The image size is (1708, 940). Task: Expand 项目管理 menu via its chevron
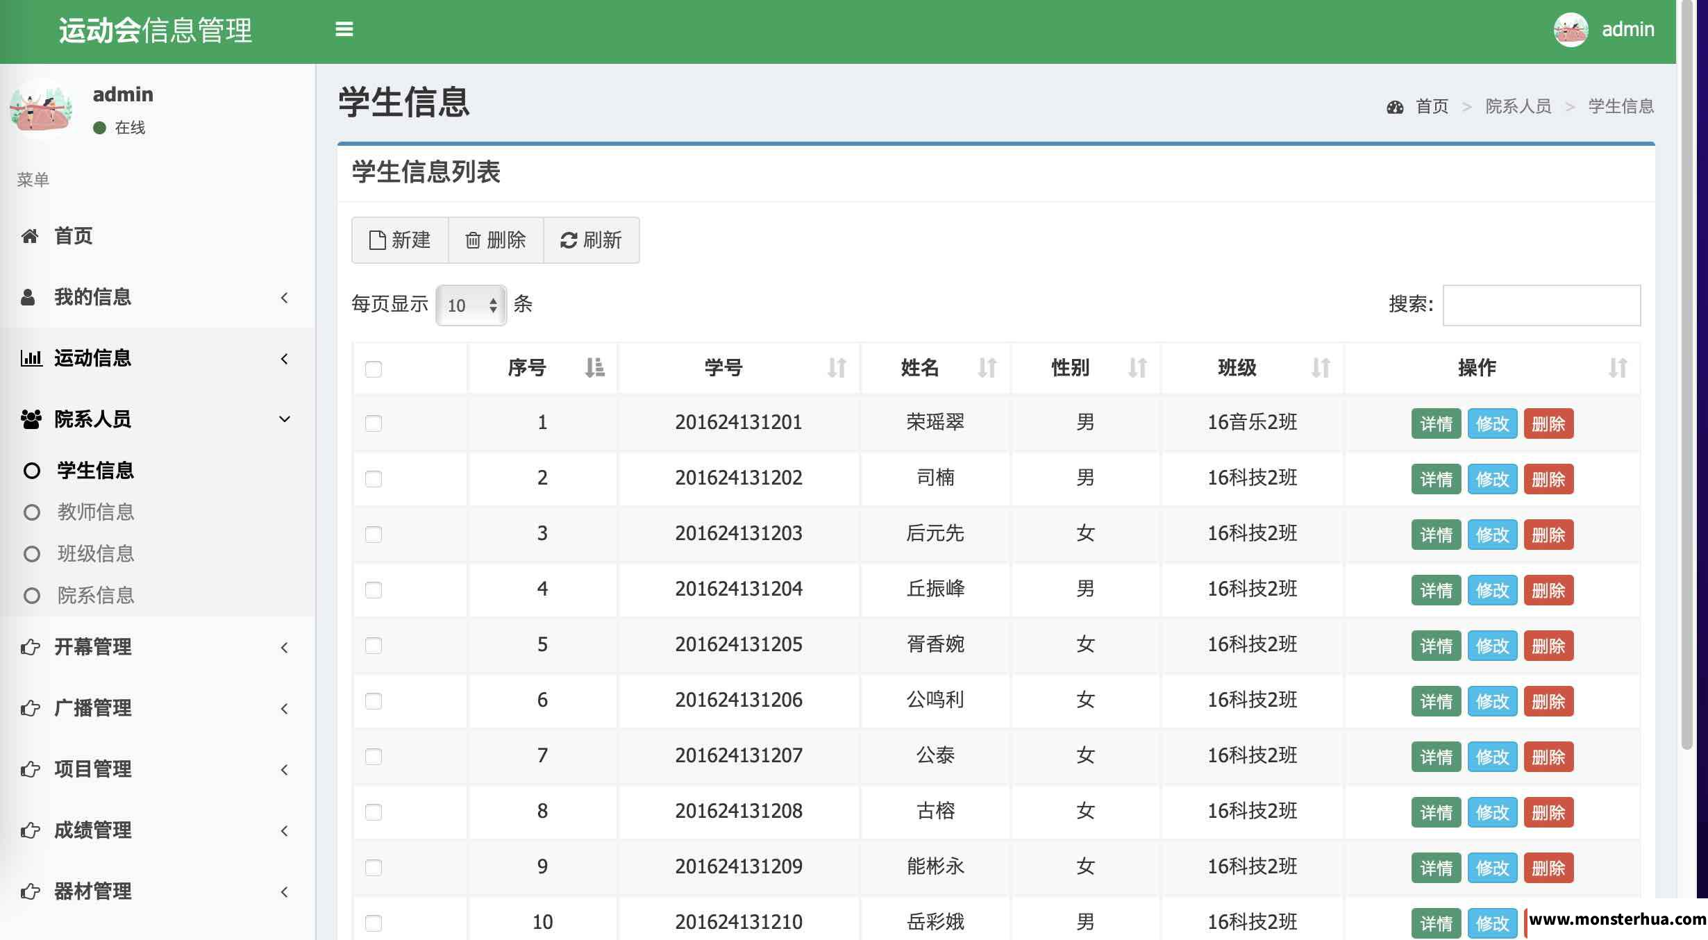(x=284, y=770)
